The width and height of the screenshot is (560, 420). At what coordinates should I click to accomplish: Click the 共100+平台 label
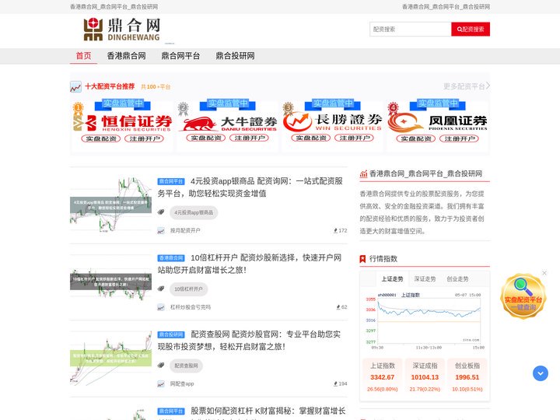click(156, 87)
